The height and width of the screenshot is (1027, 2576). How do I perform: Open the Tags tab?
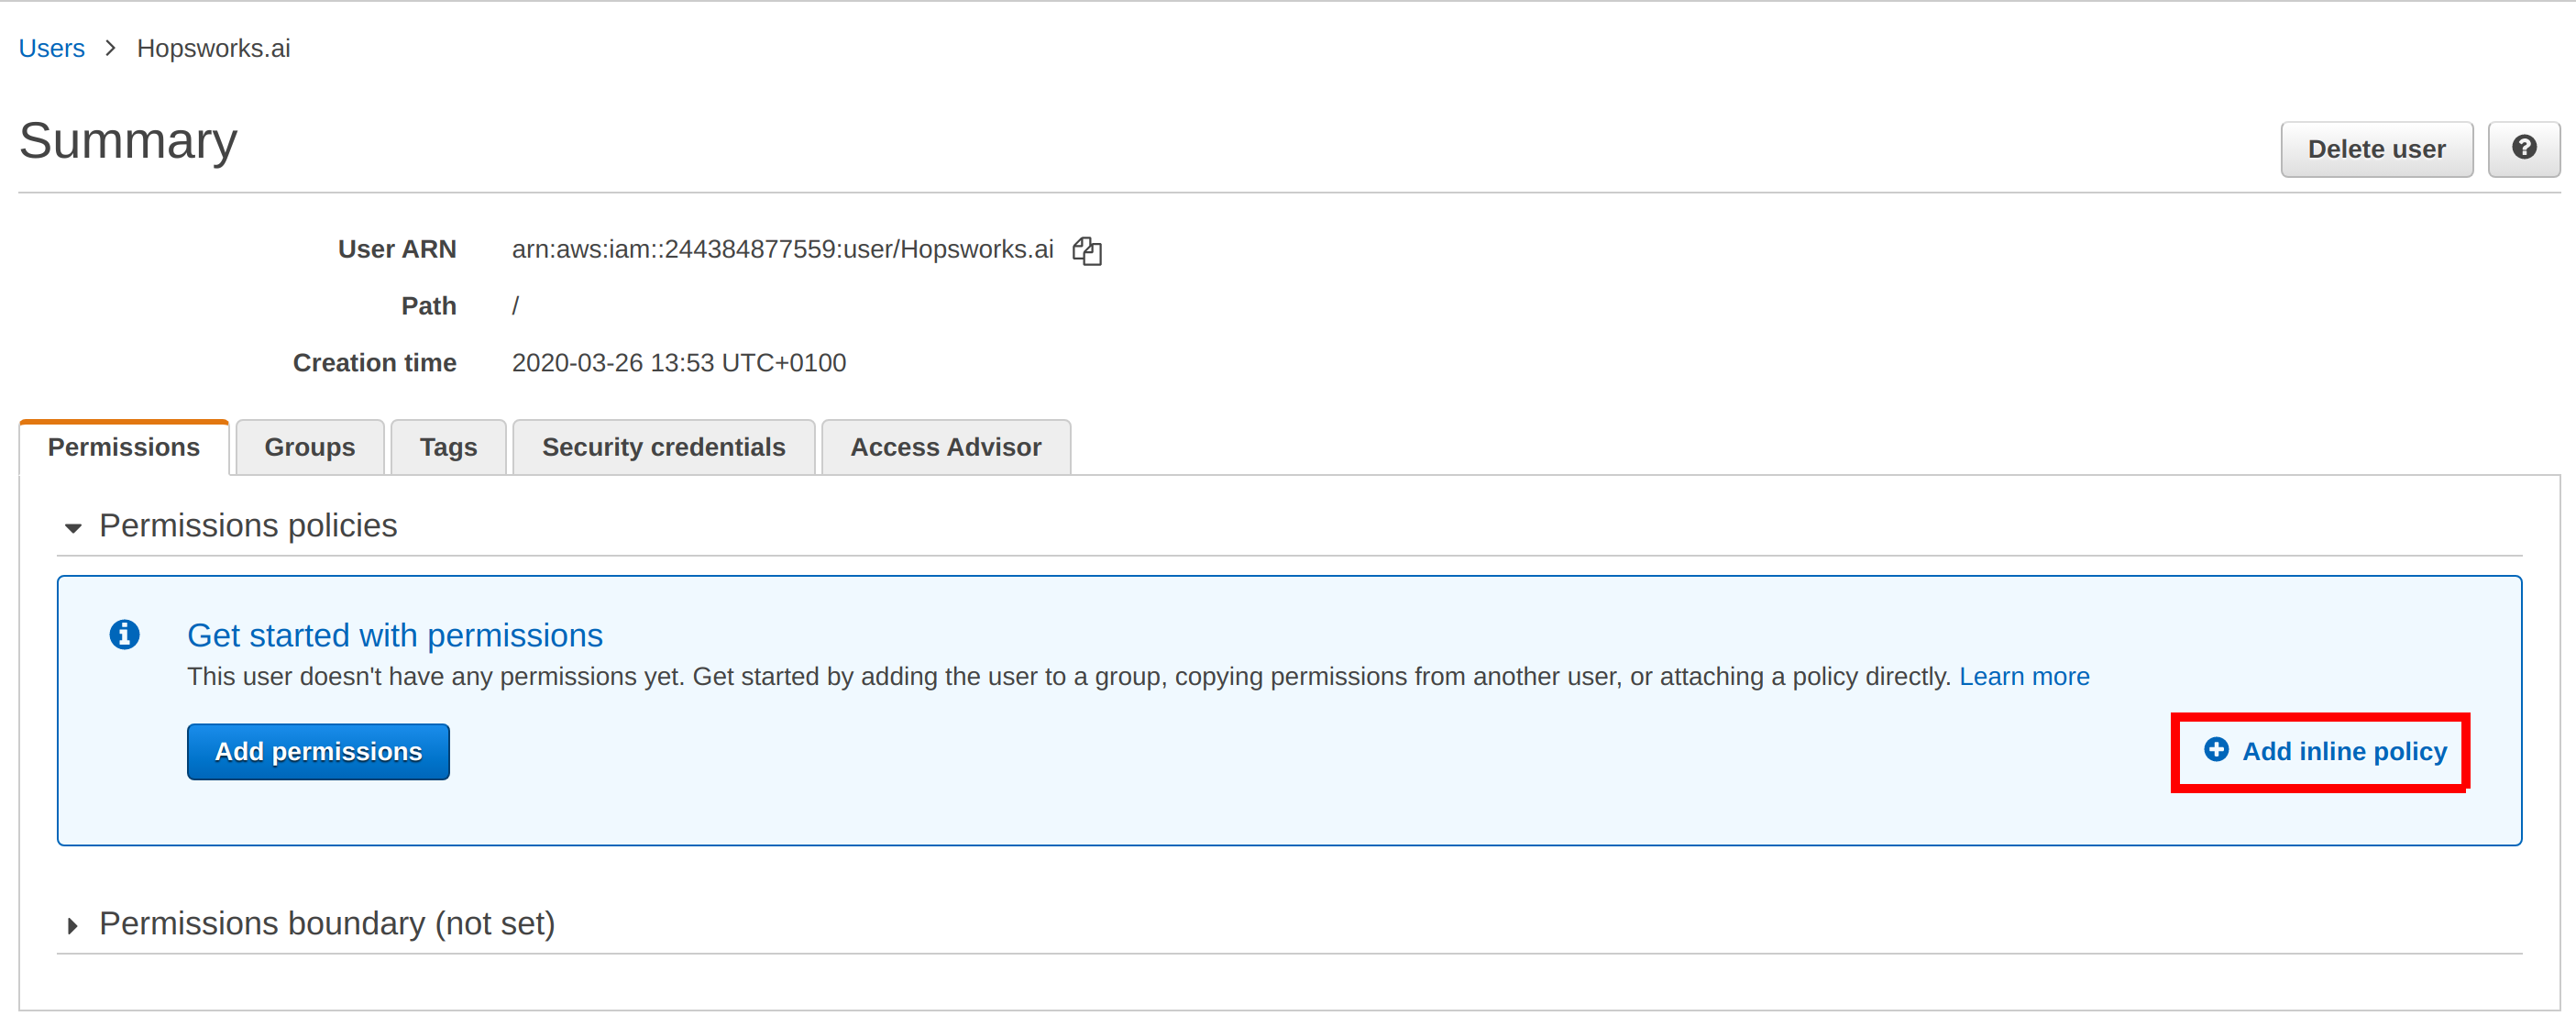tap(448, 447)
